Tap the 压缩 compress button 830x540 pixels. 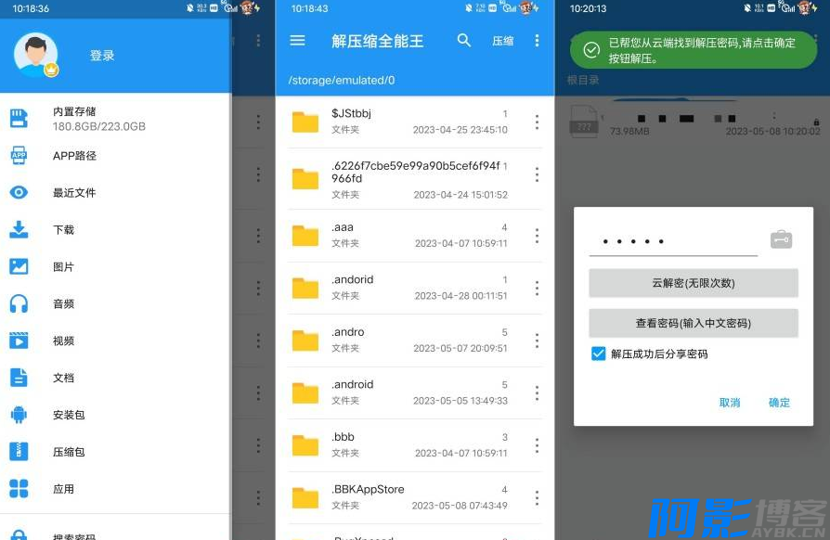(x=502, y=41)
